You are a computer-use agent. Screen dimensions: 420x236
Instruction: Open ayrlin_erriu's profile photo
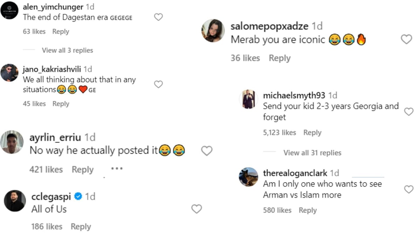pos(12,142)
